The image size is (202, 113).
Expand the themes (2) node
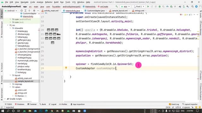click(13, 96)
